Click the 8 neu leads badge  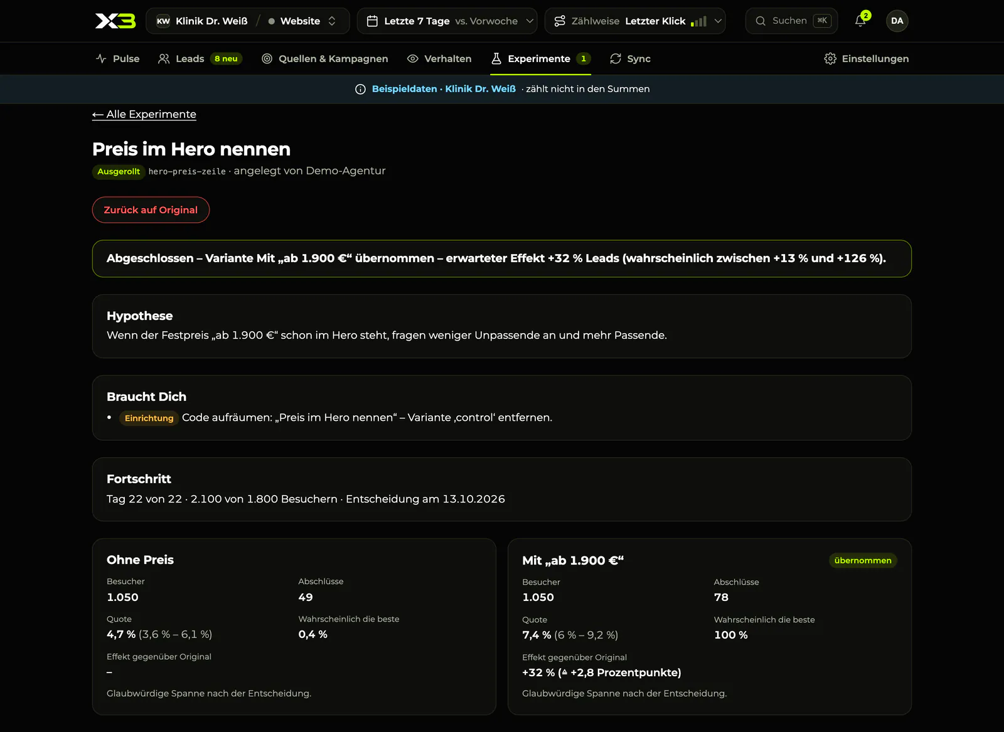pos(226,58)
